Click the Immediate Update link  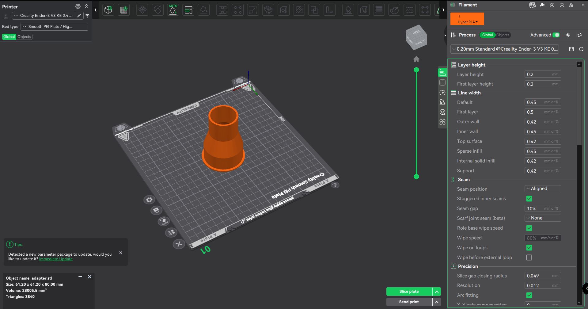click(56, 259)
